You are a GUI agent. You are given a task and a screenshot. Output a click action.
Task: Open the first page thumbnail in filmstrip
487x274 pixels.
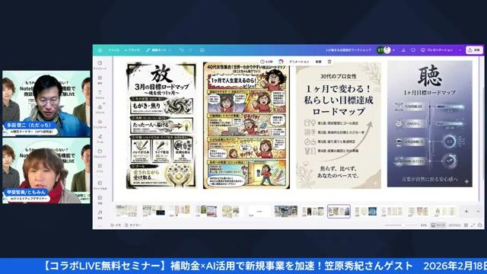[x=126, y=212]
